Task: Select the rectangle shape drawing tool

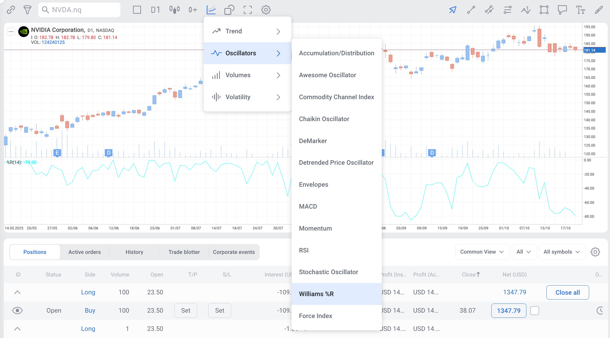Action: click(544, 10)
